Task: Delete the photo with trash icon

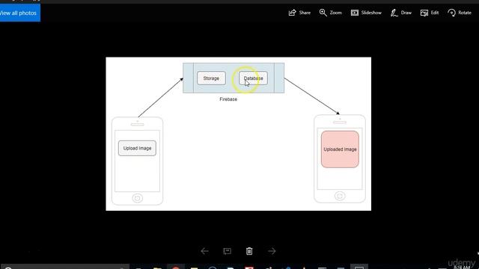Action: pyautogui.click(x=249, y=251)
